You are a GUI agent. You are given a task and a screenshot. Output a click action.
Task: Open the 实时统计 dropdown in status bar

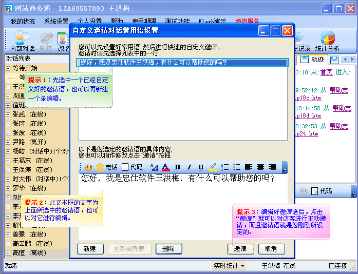pos(229,266)
